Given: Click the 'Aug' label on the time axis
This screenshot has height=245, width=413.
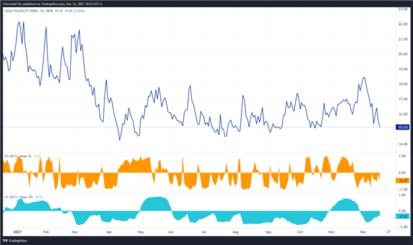Looking at the screenshot, I should pyautogui.click(x=236, y=232).
